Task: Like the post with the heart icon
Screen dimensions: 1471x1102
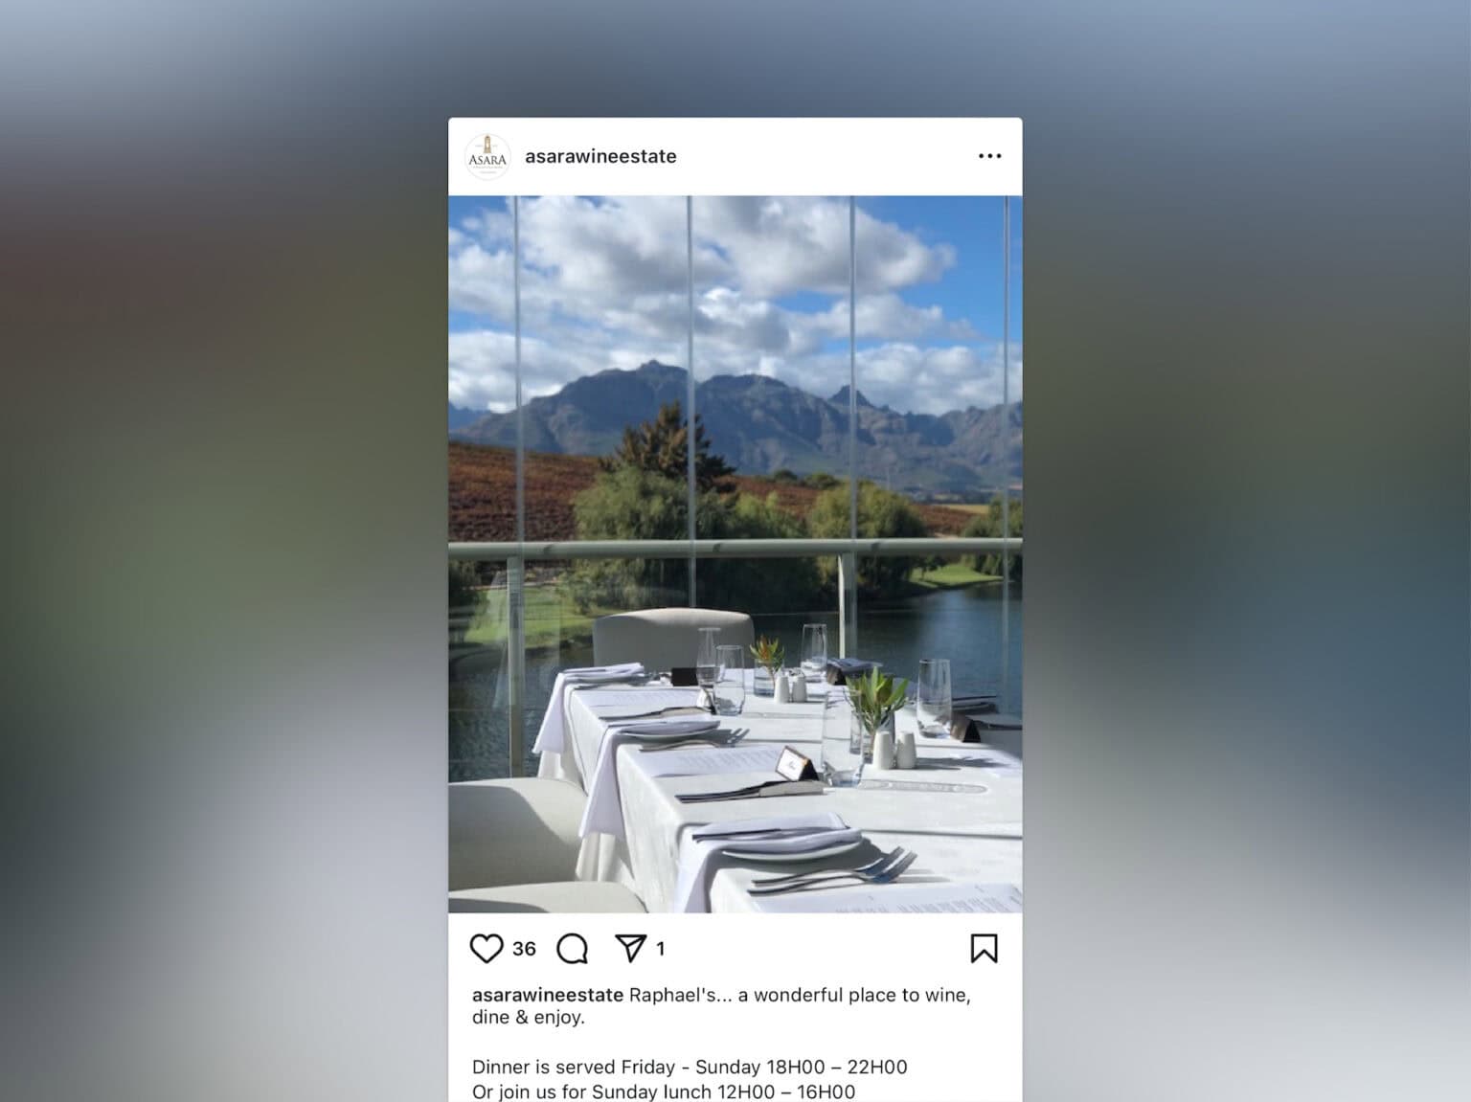Action: pos(487,949)
